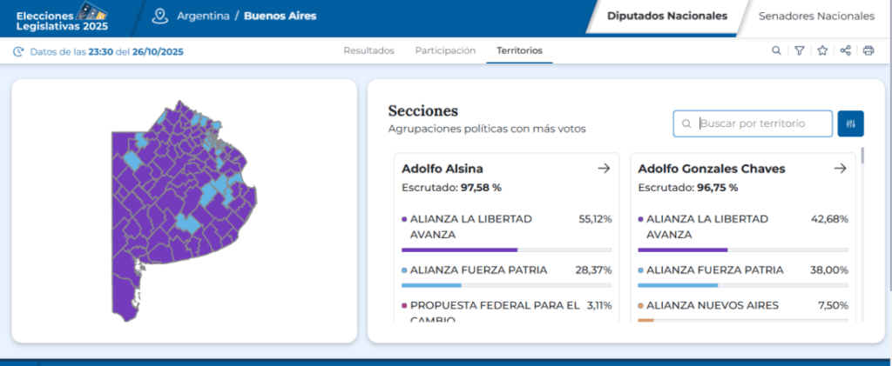Click the share icon
Viewport: 892px width, 366px height.
[845, 50]
